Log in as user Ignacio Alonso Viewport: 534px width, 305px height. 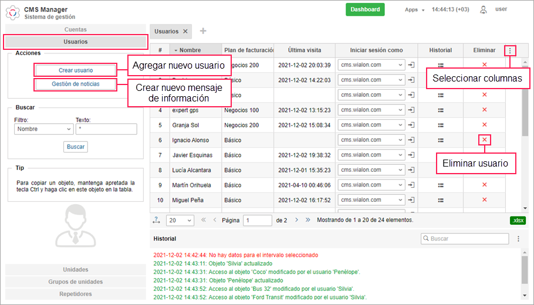pos(411,140)
